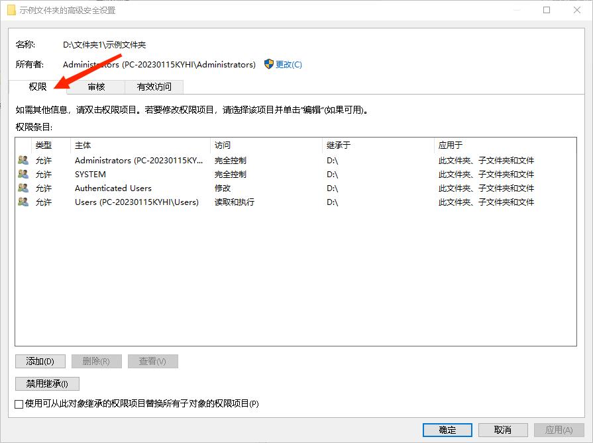Switch to the 审核 tab

click(x=96, y=87)
